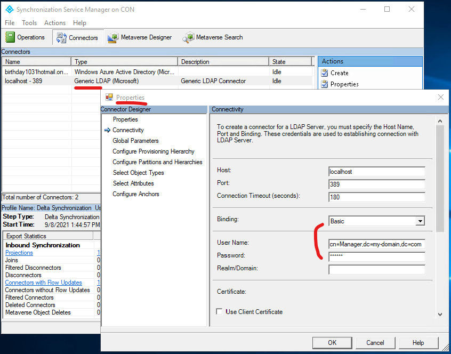Select Properties page in Connector Designer
This screenshot has height=354, width=451.
pyautogui.click(x=125, y=119)
